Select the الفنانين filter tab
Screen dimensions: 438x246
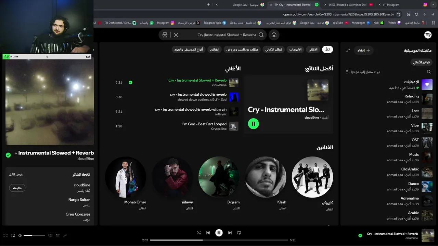click(215, 50)
